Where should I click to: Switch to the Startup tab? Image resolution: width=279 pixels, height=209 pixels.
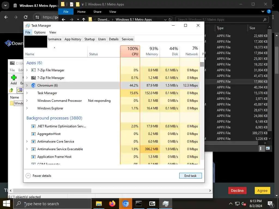coord(89,39)
